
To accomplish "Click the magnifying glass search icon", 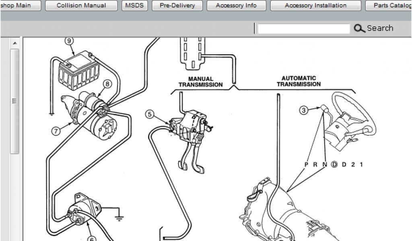I will click(x=359, y=29).
